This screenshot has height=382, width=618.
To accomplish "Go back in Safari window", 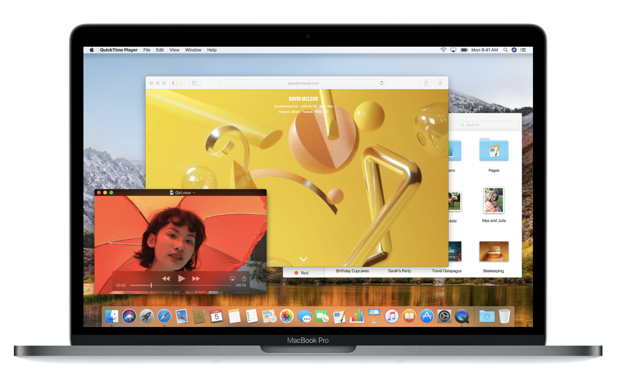I will (173, 83).
